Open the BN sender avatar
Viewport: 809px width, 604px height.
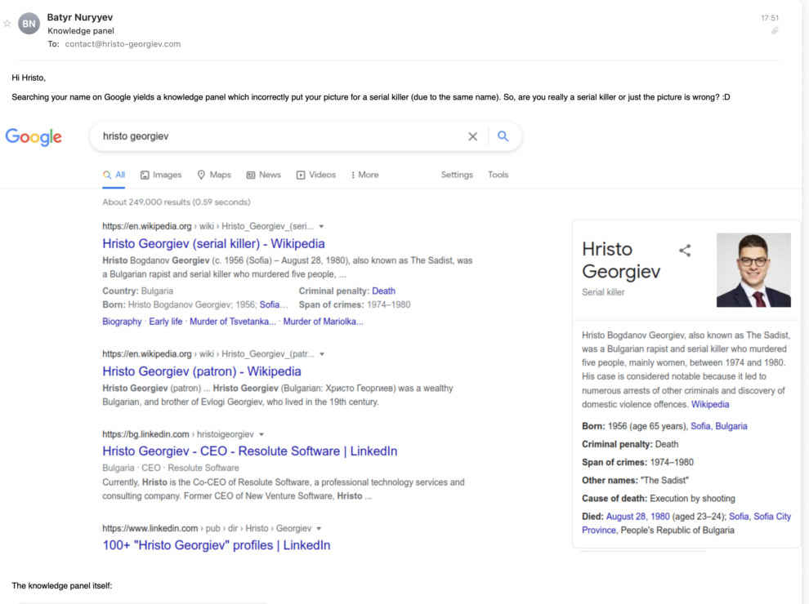[x=29, y=24]
